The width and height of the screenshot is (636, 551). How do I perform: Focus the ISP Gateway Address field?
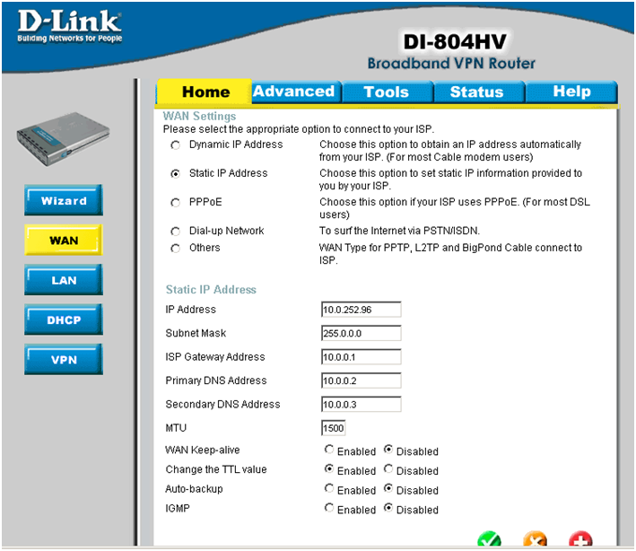point(361,356)
